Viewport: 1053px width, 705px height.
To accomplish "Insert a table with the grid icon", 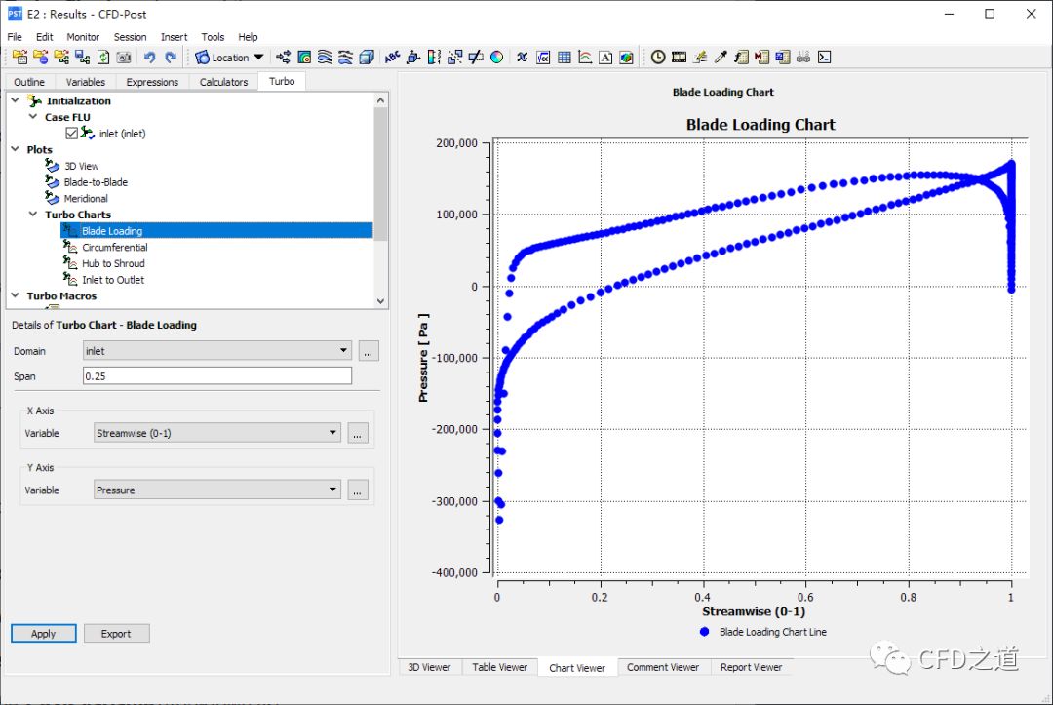I will point(565,58).
